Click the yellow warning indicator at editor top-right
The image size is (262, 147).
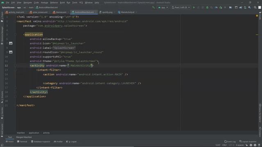[x=257, y=16]
